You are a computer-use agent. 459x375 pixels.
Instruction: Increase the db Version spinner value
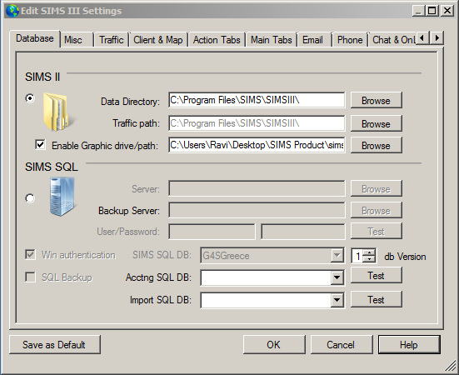pos(369,252)
